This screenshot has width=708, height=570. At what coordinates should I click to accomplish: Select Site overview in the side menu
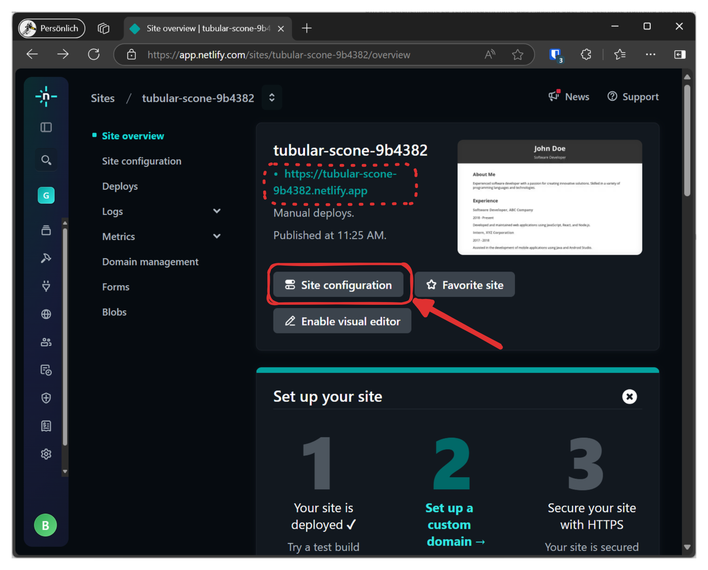tap(133, 136)
